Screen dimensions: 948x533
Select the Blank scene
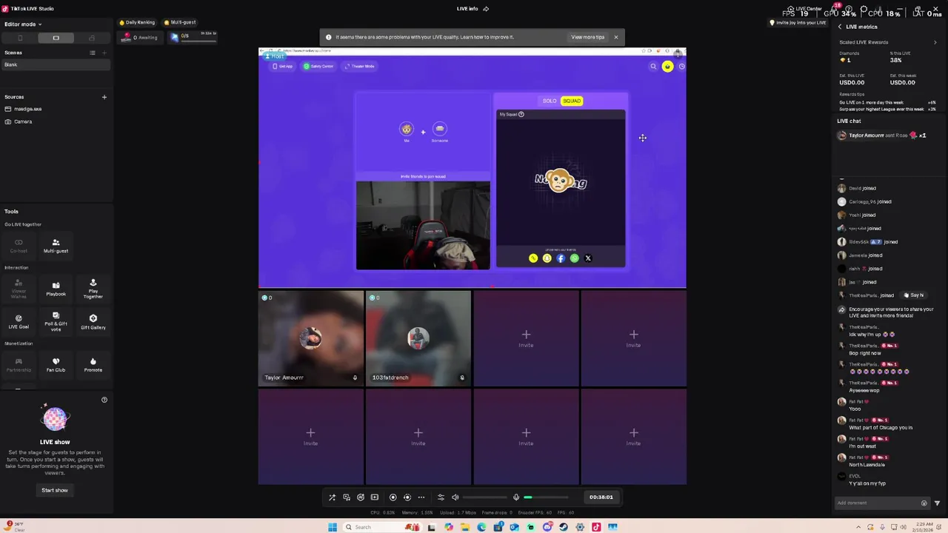tap(56, 65)
